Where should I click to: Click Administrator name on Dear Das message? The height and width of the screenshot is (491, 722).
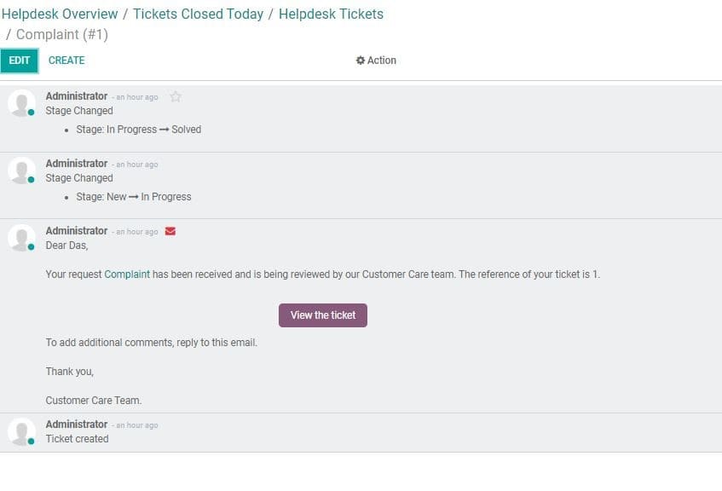(x=77, y=231)
